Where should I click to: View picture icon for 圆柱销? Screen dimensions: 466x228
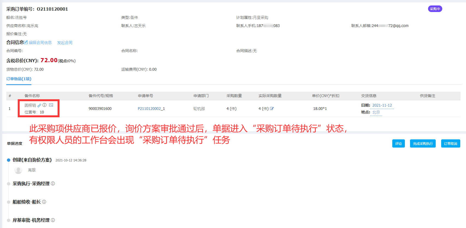[x=51, y=105]
